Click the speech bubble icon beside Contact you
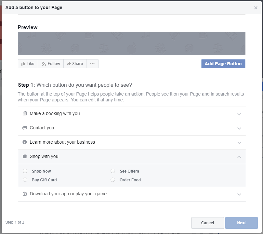The width and height of the screenshot is (263, 234). 25,128
